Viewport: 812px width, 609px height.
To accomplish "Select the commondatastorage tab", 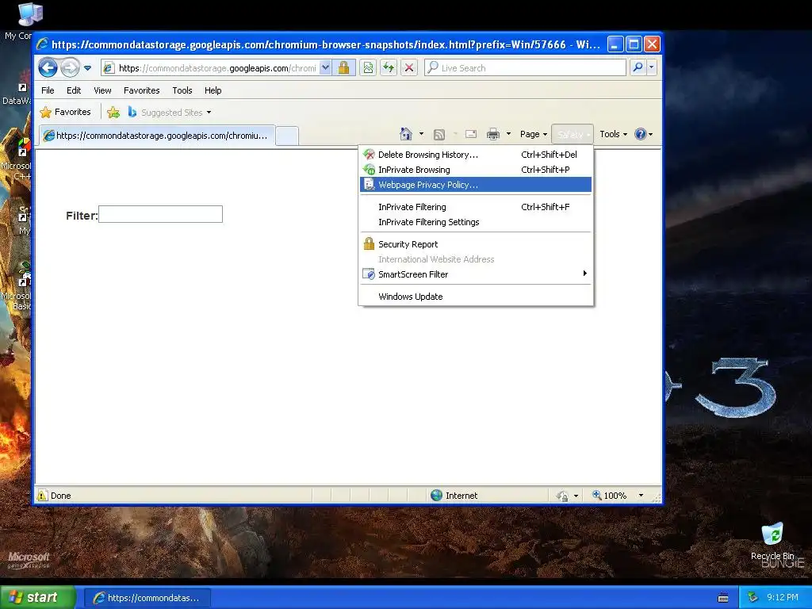I will click(x=157, y=136).
